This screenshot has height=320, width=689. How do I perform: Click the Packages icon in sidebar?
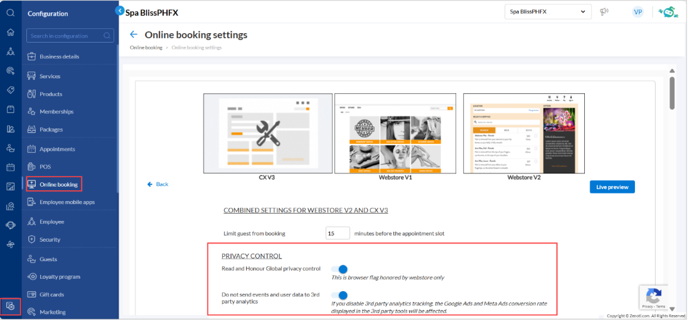31,129
